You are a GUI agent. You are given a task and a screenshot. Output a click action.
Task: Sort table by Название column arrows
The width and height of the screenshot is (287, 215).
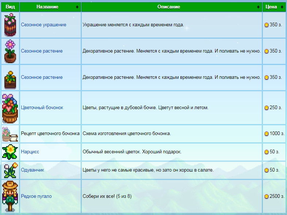(77, 7)
